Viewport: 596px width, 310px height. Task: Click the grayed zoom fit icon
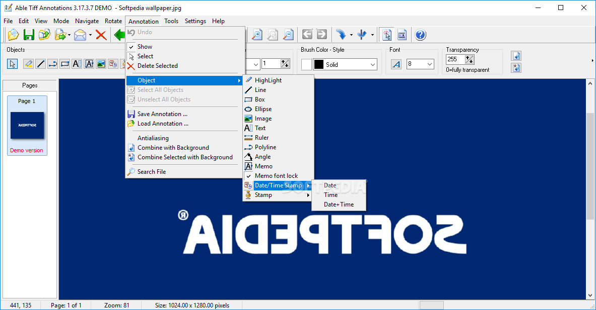(x=273, y=35)
